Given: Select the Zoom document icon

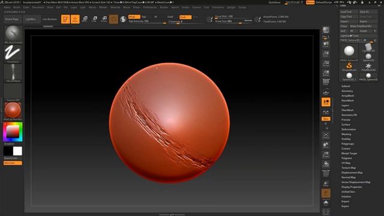Looking at the screenshot, I should [326, 54].
